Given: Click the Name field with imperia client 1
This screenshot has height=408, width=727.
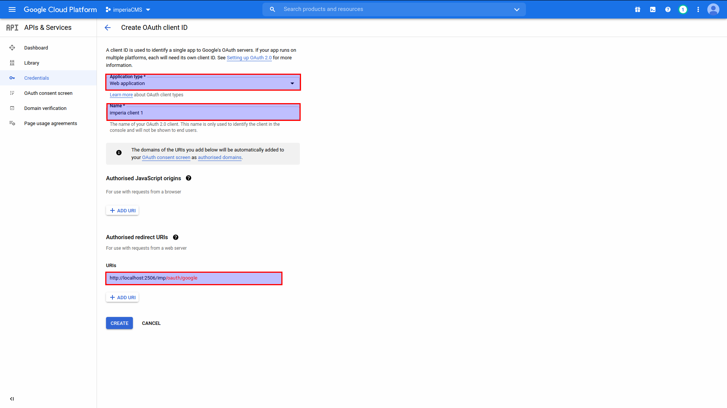Looking at the screenshot, I should pos(203,112).
